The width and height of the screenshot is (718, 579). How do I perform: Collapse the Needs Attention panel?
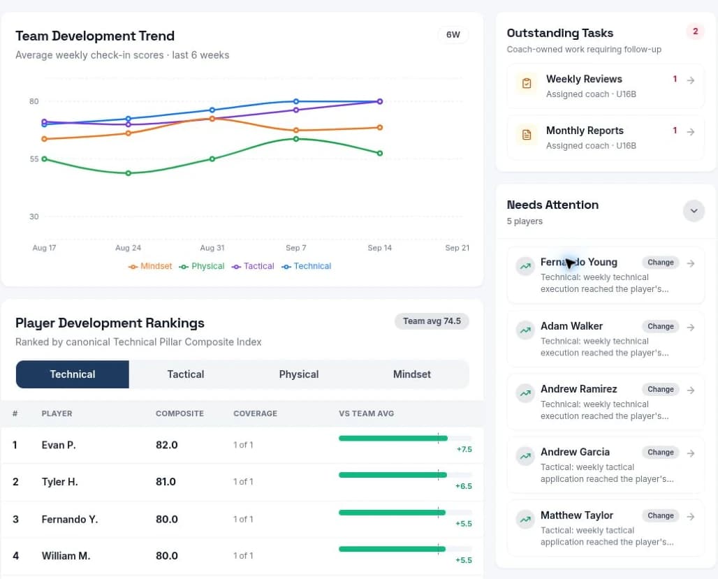[x=694, y=211]
